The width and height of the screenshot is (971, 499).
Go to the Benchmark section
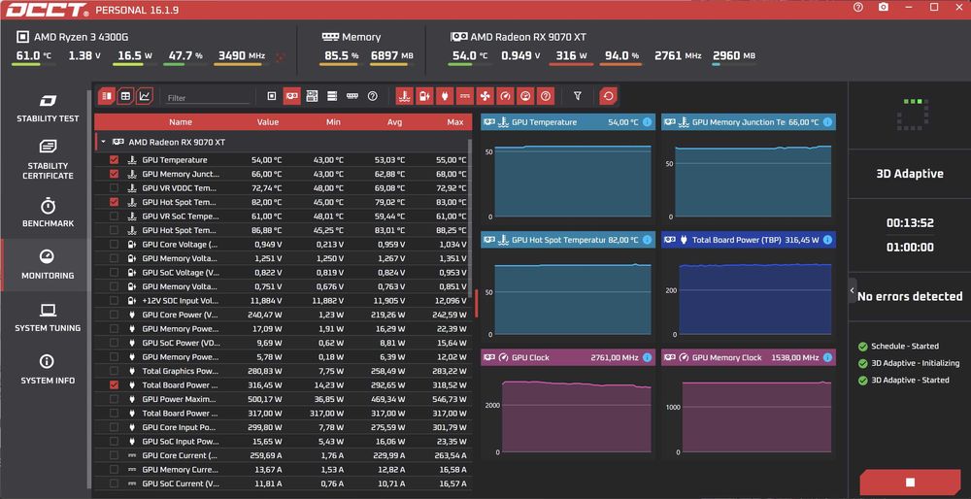pos(48,213)
